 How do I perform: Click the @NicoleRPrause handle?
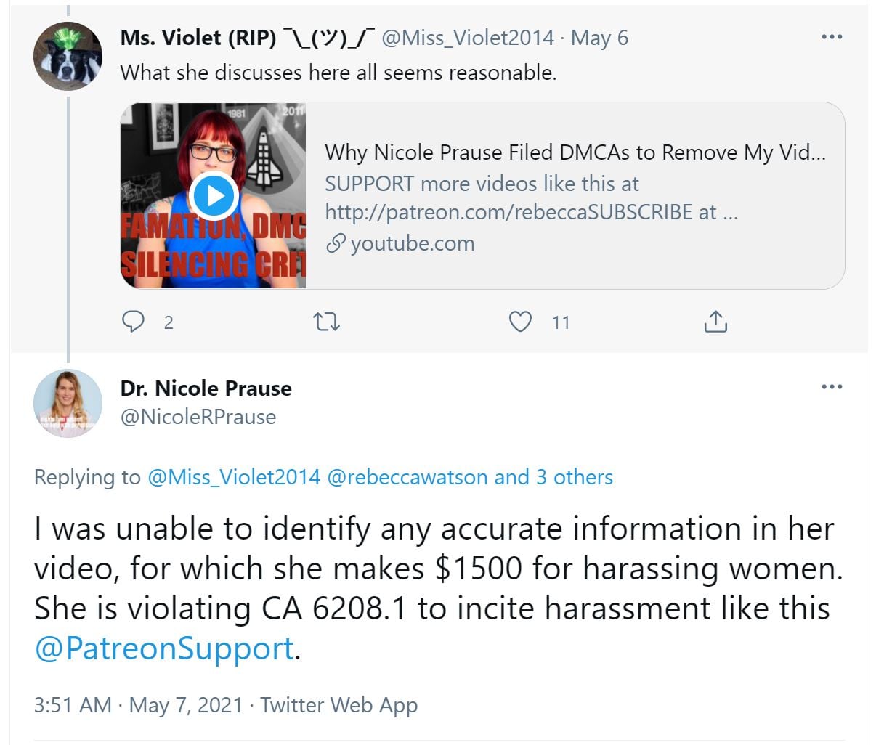198,417
